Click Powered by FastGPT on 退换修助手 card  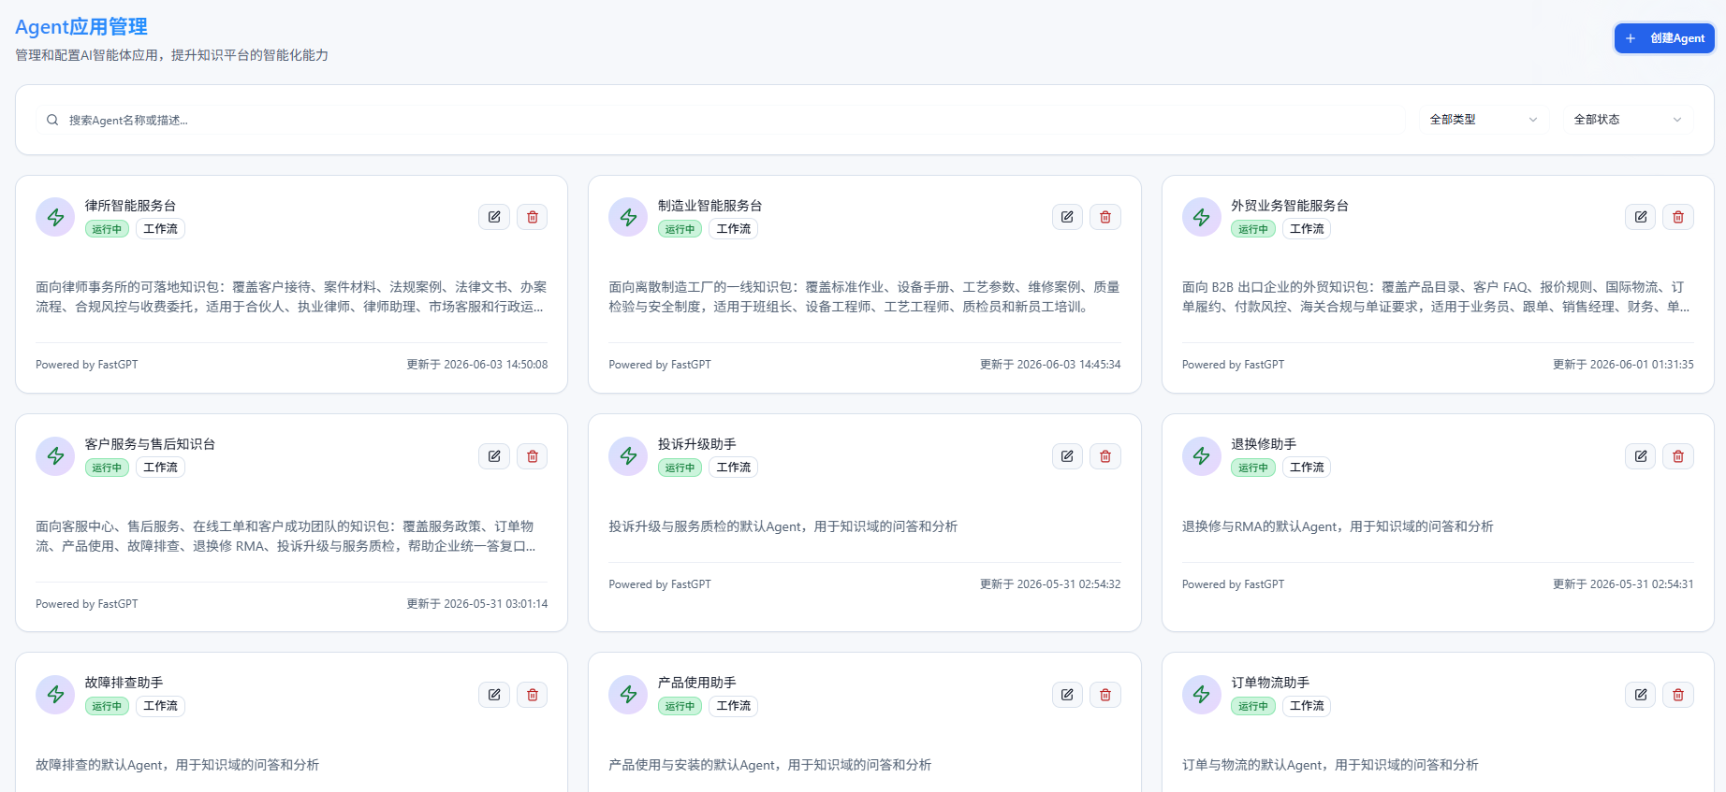coord(1233,584)
